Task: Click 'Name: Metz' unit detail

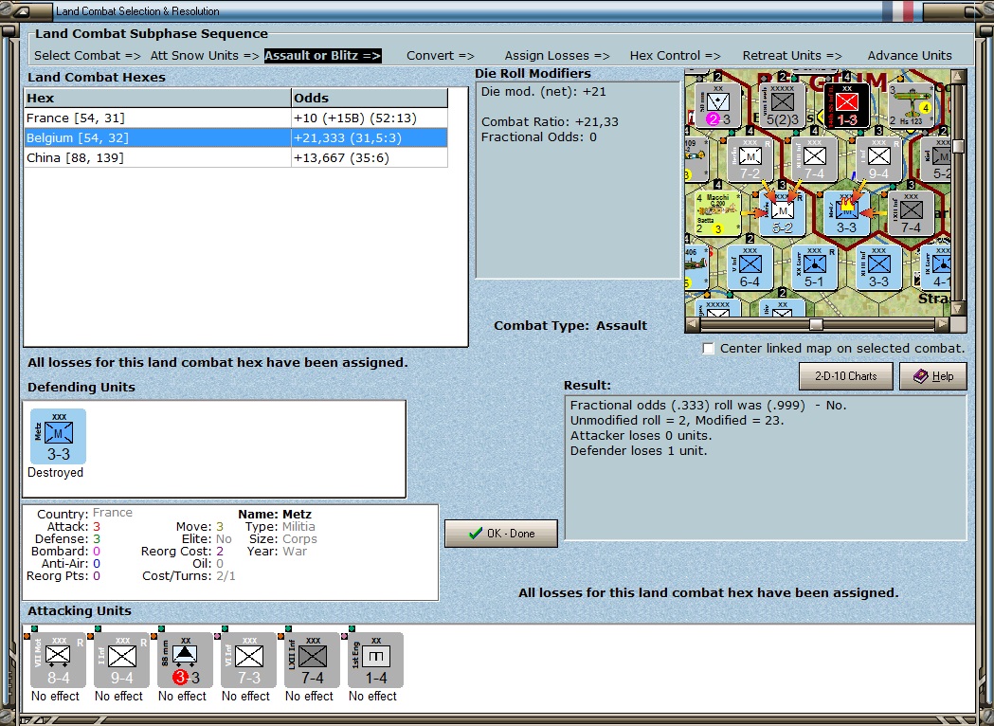Action: [275, 515]
